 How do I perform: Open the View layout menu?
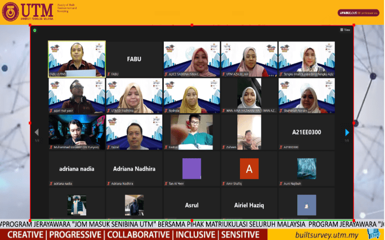(x=345, y=30)
